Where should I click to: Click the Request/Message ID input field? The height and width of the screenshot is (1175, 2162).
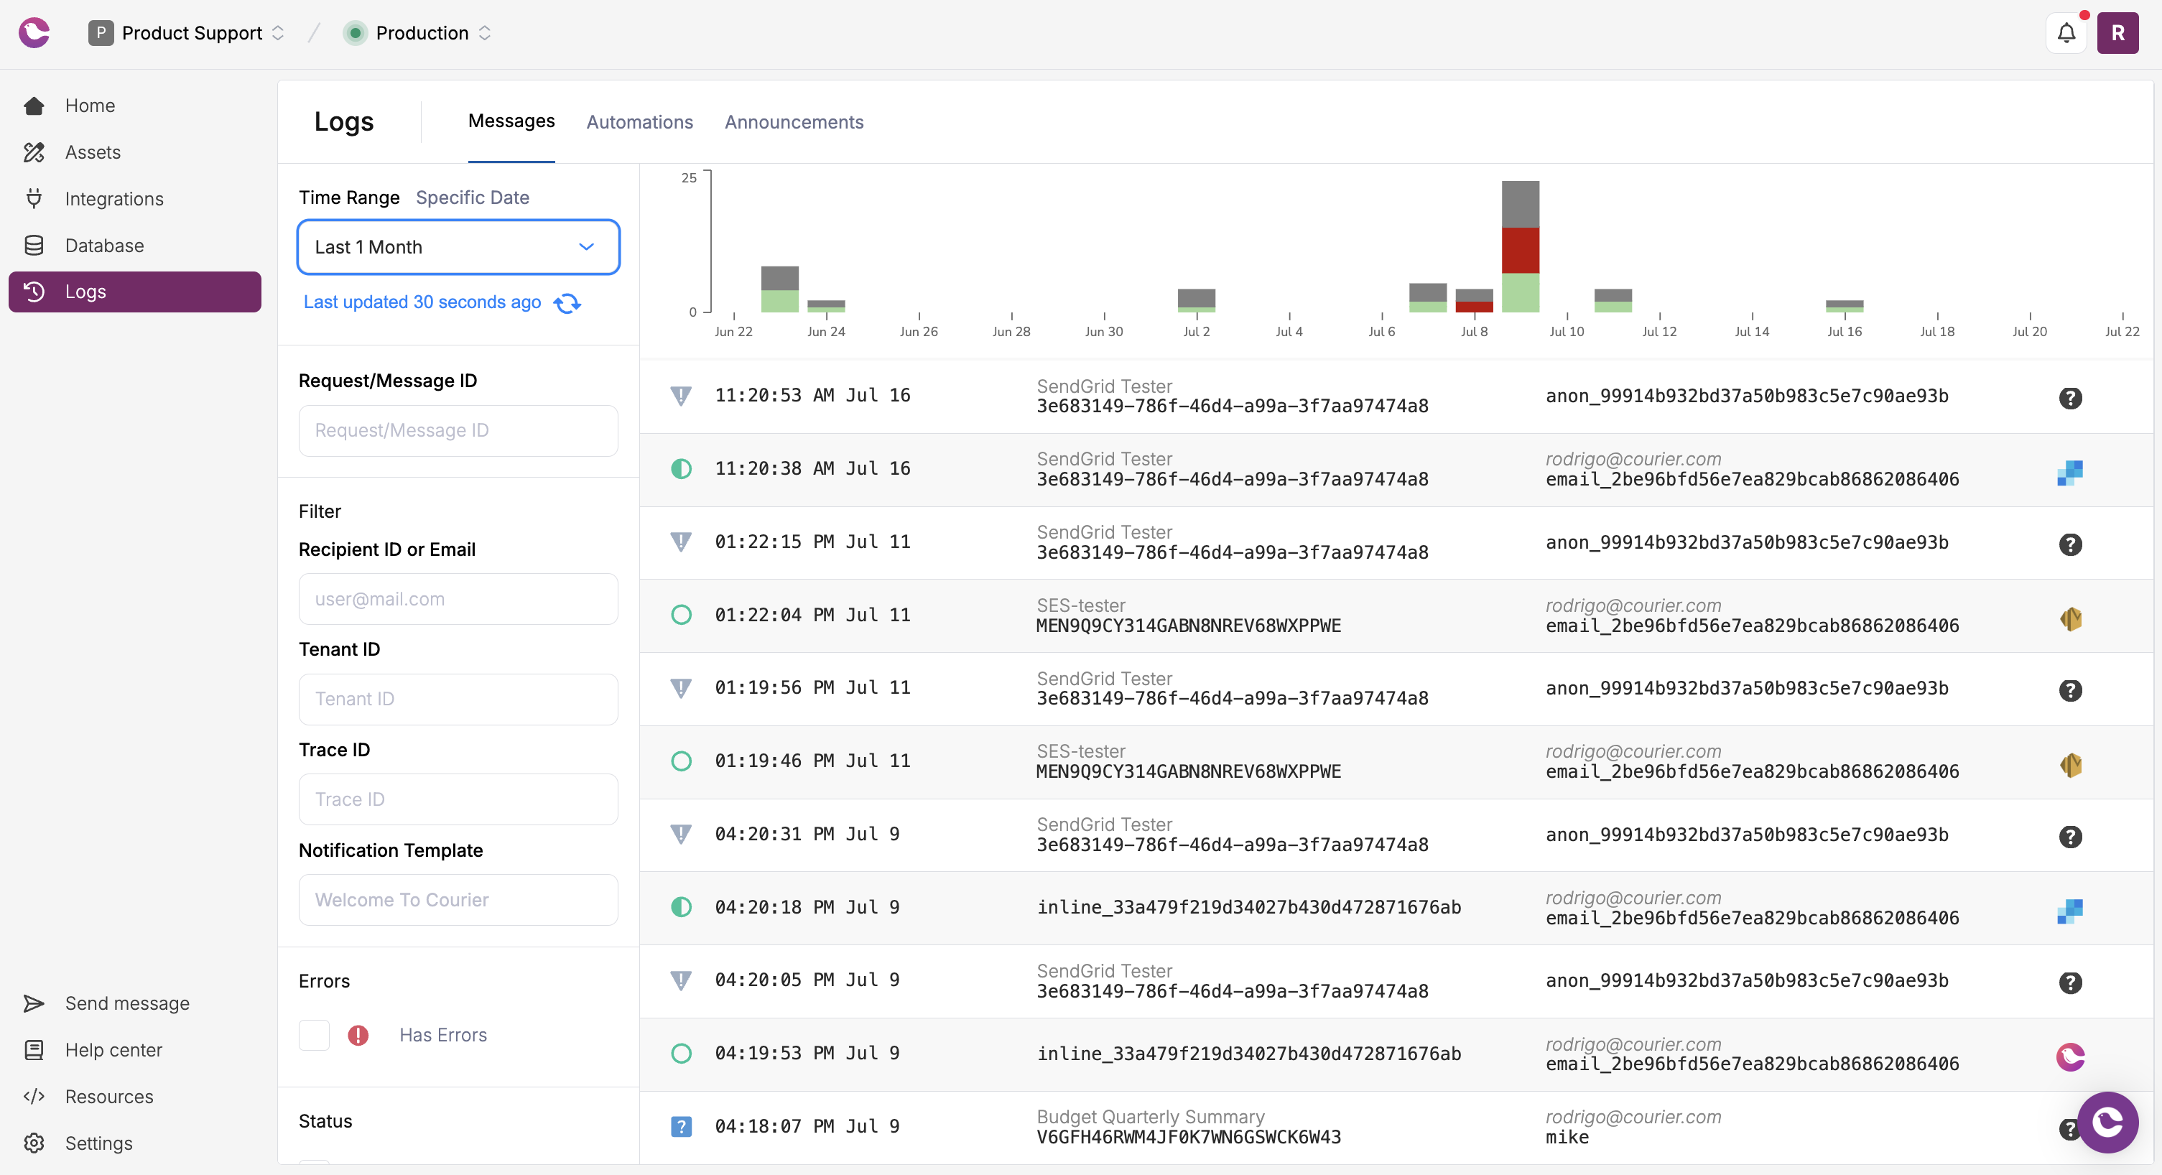pos(458,430)
